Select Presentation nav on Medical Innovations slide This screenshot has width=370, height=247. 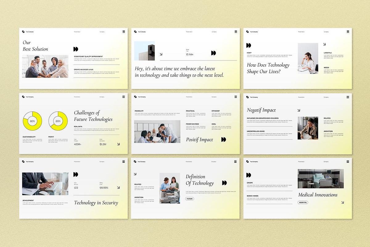(301, 161)
